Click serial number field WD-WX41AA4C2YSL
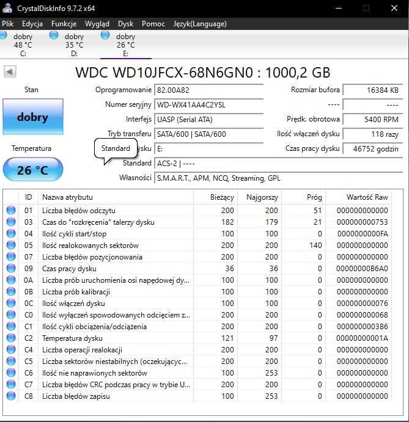409x422 pixels. pyautogui.click(x=209, y=104)
